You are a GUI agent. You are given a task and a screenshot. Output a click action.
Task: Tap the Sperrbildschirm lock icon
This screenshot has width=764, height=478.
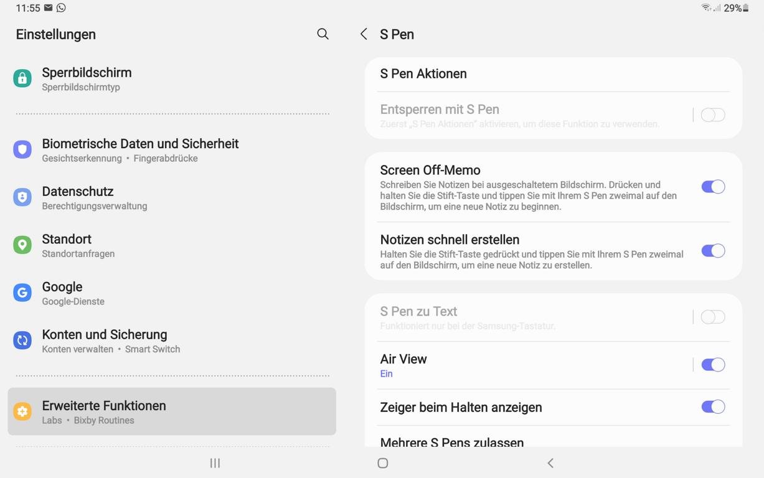click(x=22, y=78)
